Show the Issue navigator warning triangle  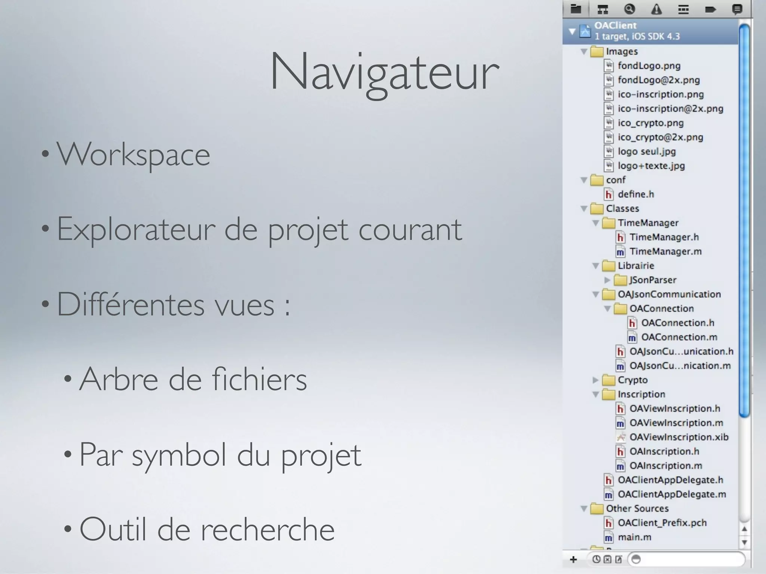pos(656,9)
